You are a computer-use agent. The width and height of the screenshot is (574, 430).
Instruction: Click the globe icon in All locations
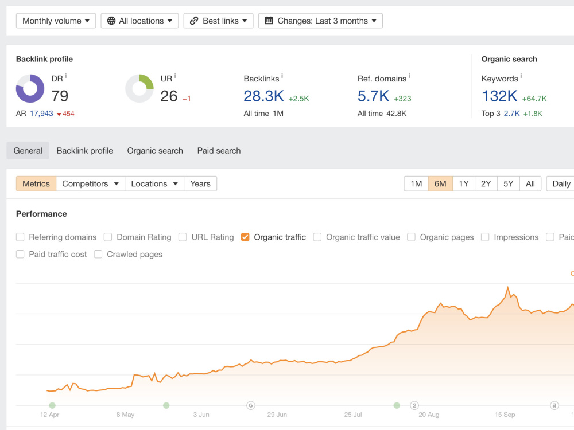point(111,21)
